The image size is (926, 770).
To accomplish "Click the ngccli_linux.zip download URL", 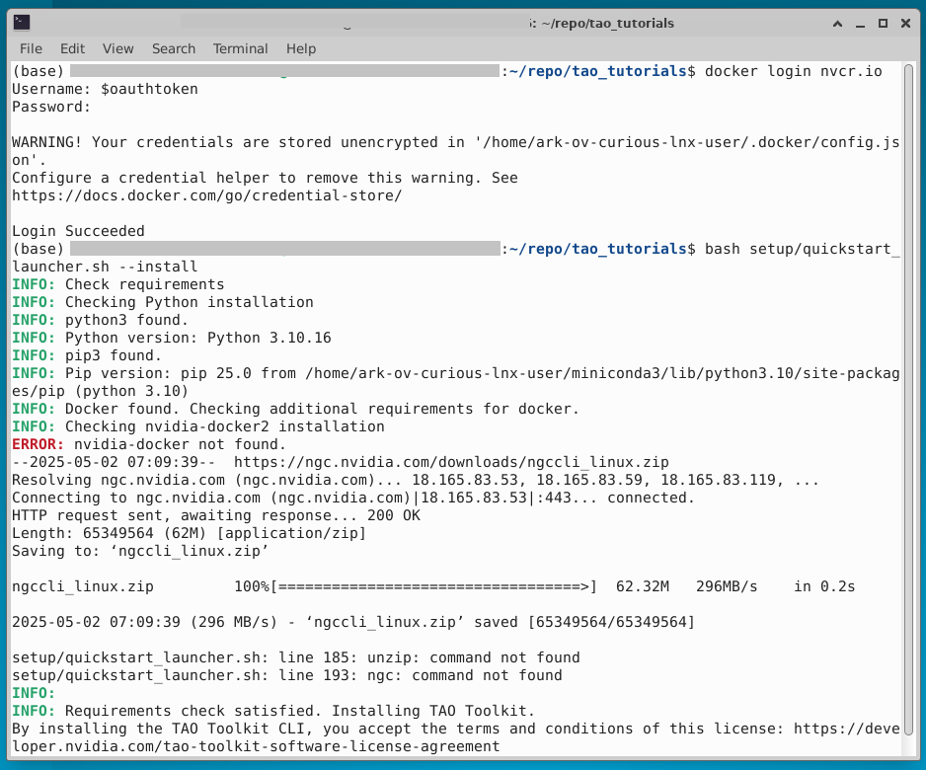I will (451, 462).
